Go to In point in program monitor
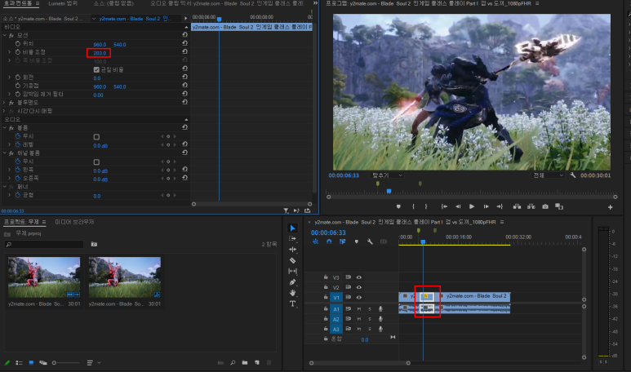This screenshot has height=372, width=631. (x=444, y=206)
